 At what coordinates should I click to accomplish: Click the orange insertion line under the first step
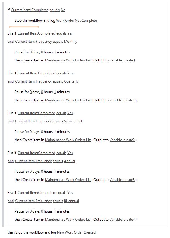click(24, 27)
